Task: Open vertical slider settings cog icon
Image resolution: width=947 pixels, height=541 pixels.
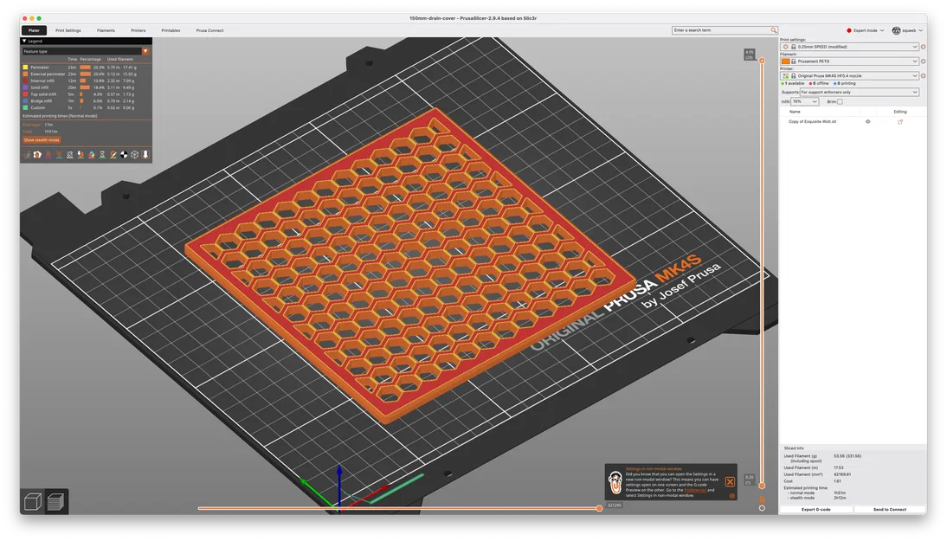Action: (762, 508)
